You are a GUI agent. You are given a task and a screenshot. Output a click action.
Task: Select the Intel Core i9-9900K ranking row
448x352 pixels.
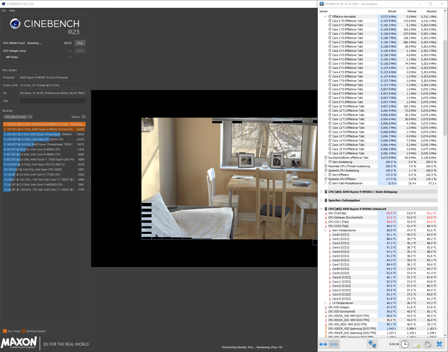point(44,149)
